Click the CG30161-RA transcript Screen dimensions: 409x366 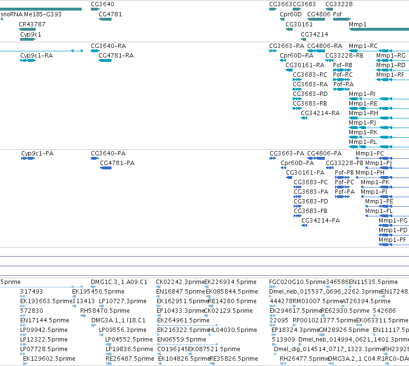[x=289, y=70]
